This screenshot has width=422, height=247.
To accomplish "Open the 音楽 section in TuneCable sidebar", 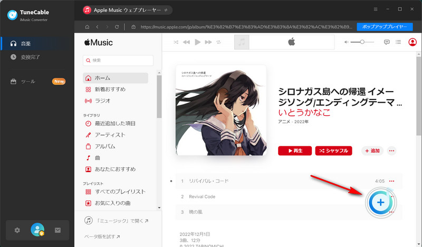I will click(37, 44).
